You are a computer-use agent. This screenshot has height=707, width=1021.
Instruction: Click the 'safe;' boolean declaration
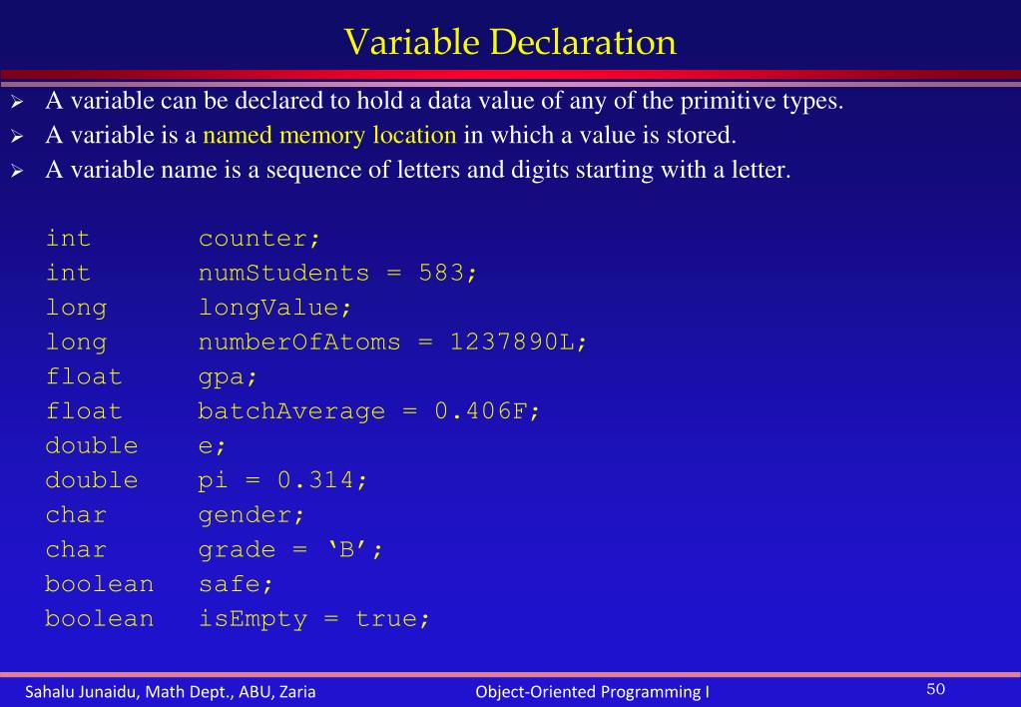click(x=236, y=584)
